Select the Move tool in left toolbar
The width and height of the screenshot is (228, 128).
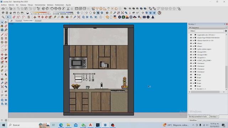[2, 54]
